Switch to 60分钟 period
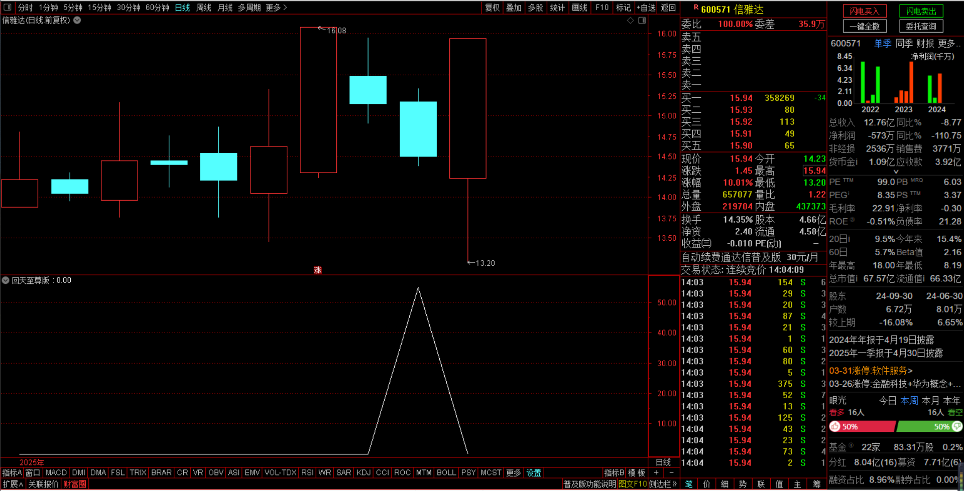The width and height of the screenshot is (964, 491). (x=157, y=8)
